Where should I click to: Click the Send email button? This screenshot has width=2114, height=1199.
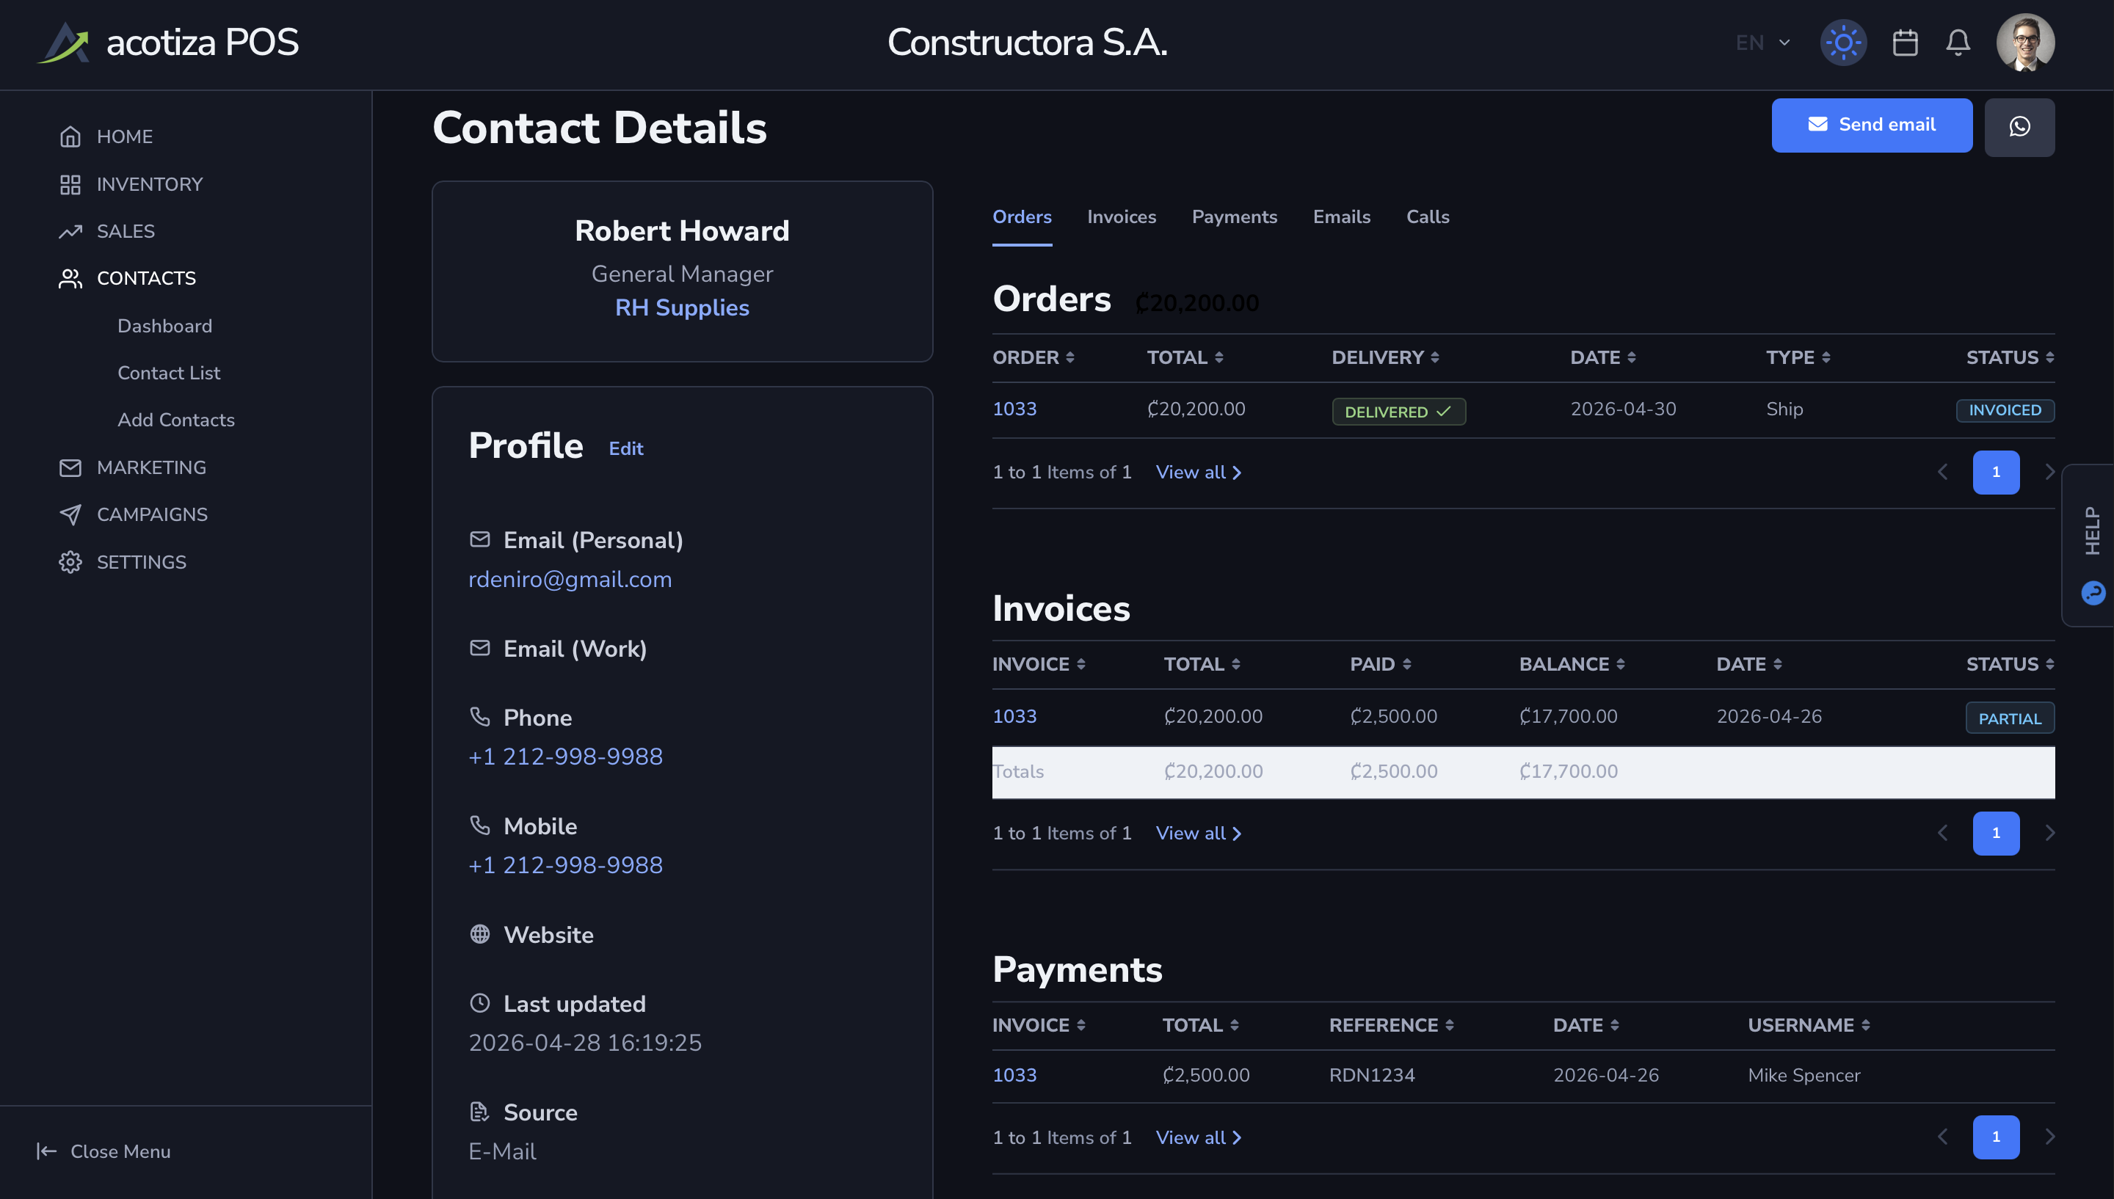pos(1871,125)
